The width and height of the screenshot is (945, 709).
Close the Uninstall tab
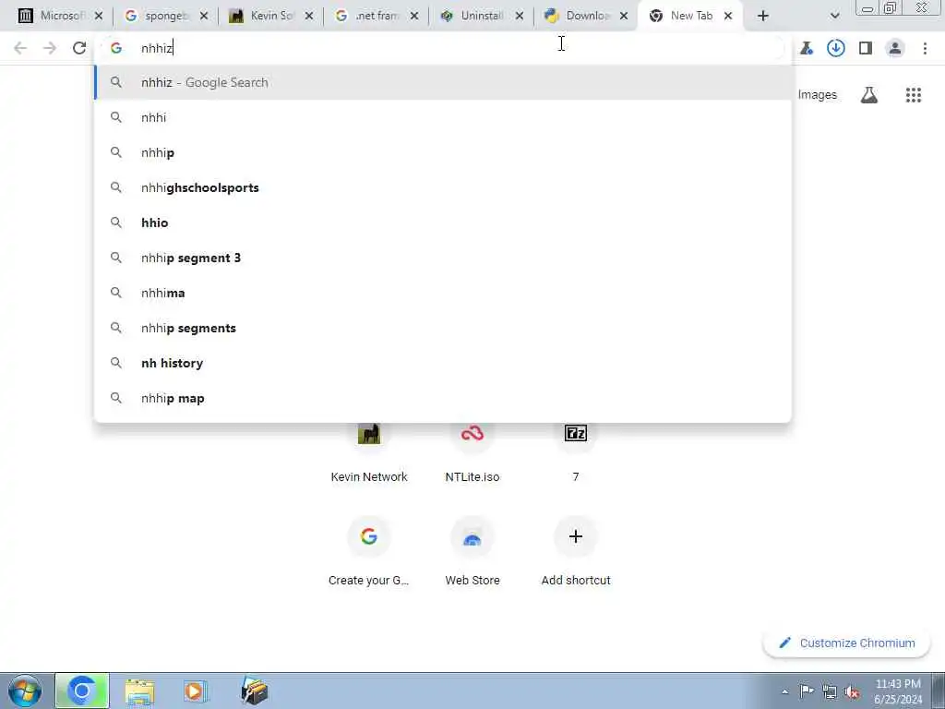[x=519, y=16]
